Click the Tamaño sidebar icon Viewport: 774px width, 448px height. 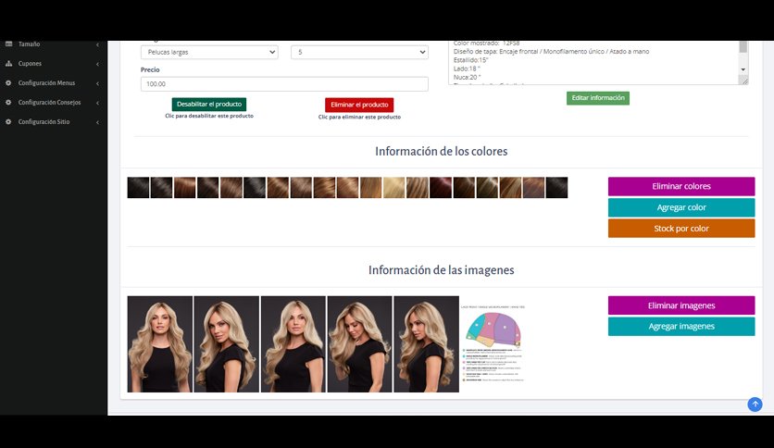(8, 44)
